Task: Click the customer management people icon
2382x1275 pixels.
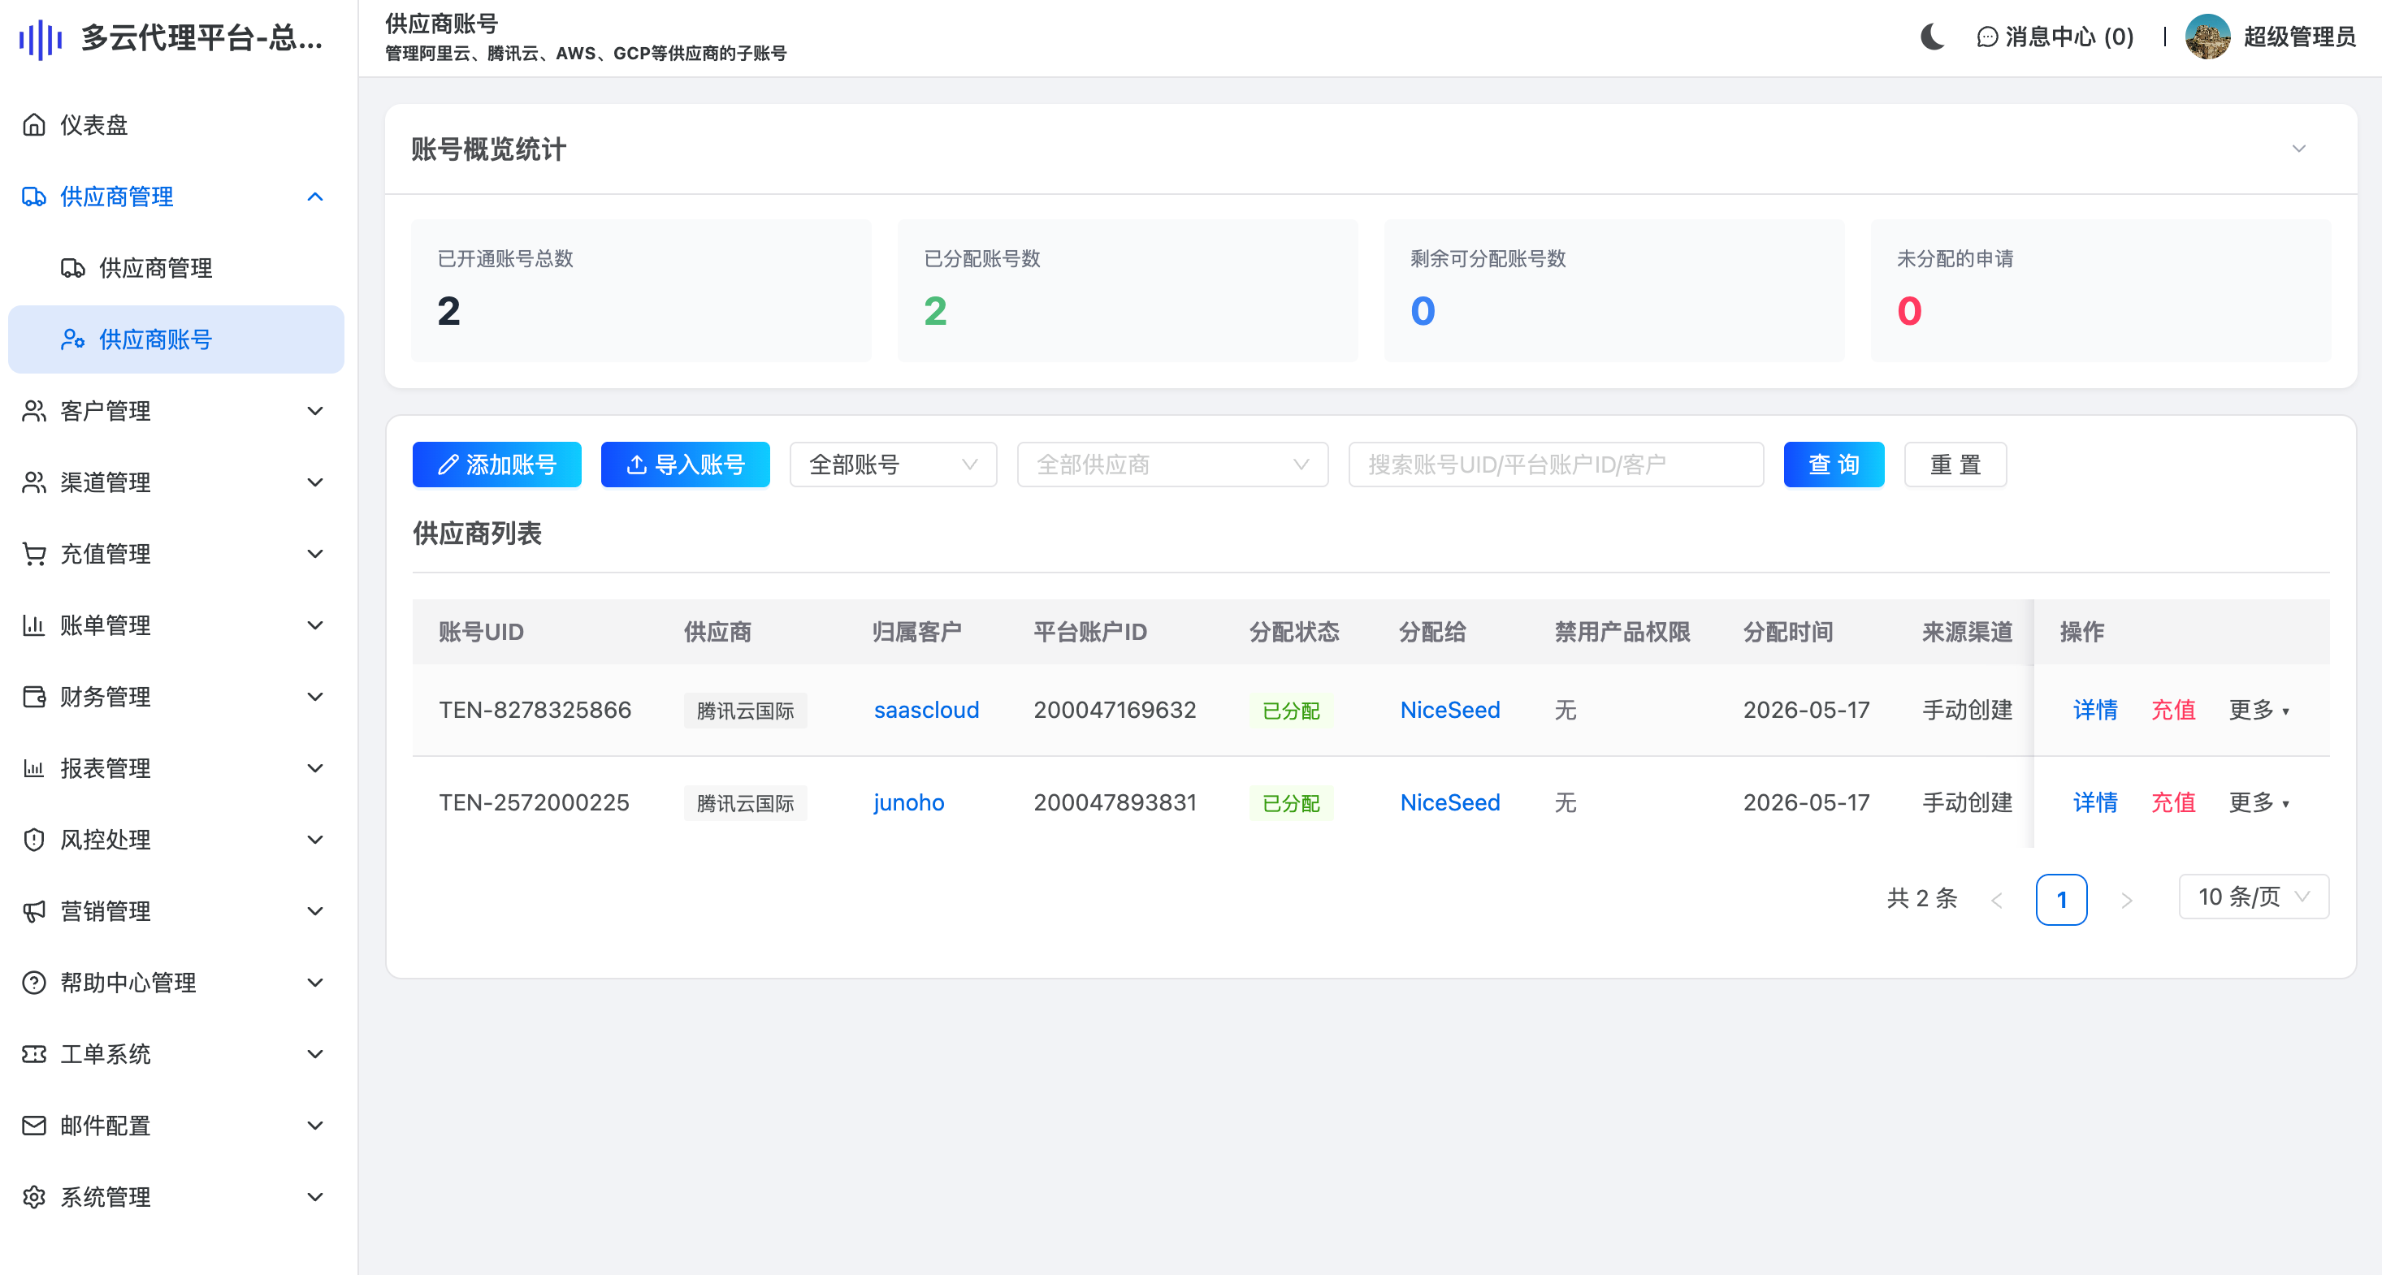Action: tap(34, 410)
